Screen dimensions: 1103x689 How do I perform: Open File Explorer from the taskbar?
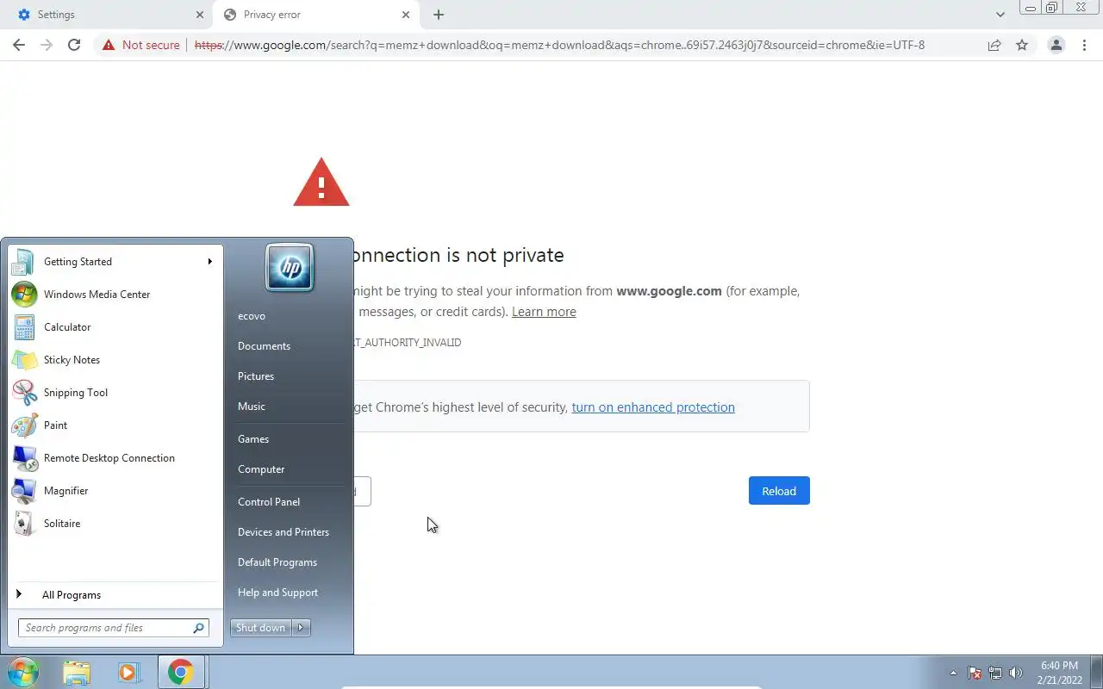coord(77,673)
